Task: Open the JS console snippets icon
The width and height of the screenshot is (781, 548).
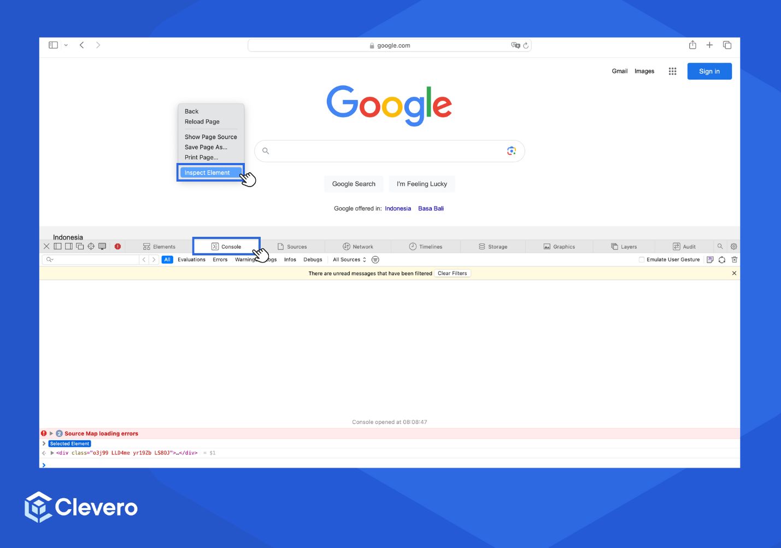Action: [x=710, y=260]
